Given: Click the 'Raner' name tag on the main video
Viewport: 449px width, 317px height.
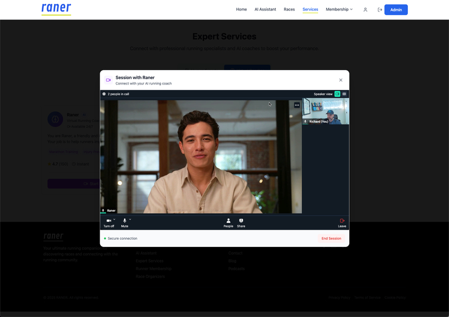Looking at the screenshot, I should coord(109,211).
